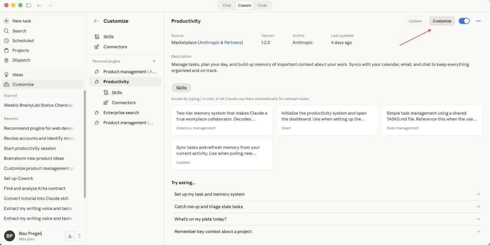The width and height of the screenshot is (490, 245).
Task: Expand the account switcher chevrons
Action: (x=79, y=235)
